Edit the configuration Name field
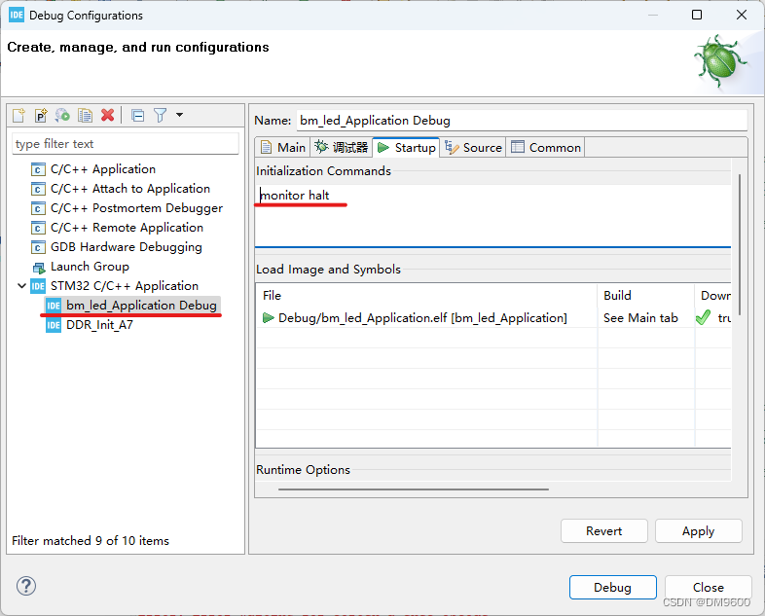Viewport: 765px width, 616px height. [522, 121]
